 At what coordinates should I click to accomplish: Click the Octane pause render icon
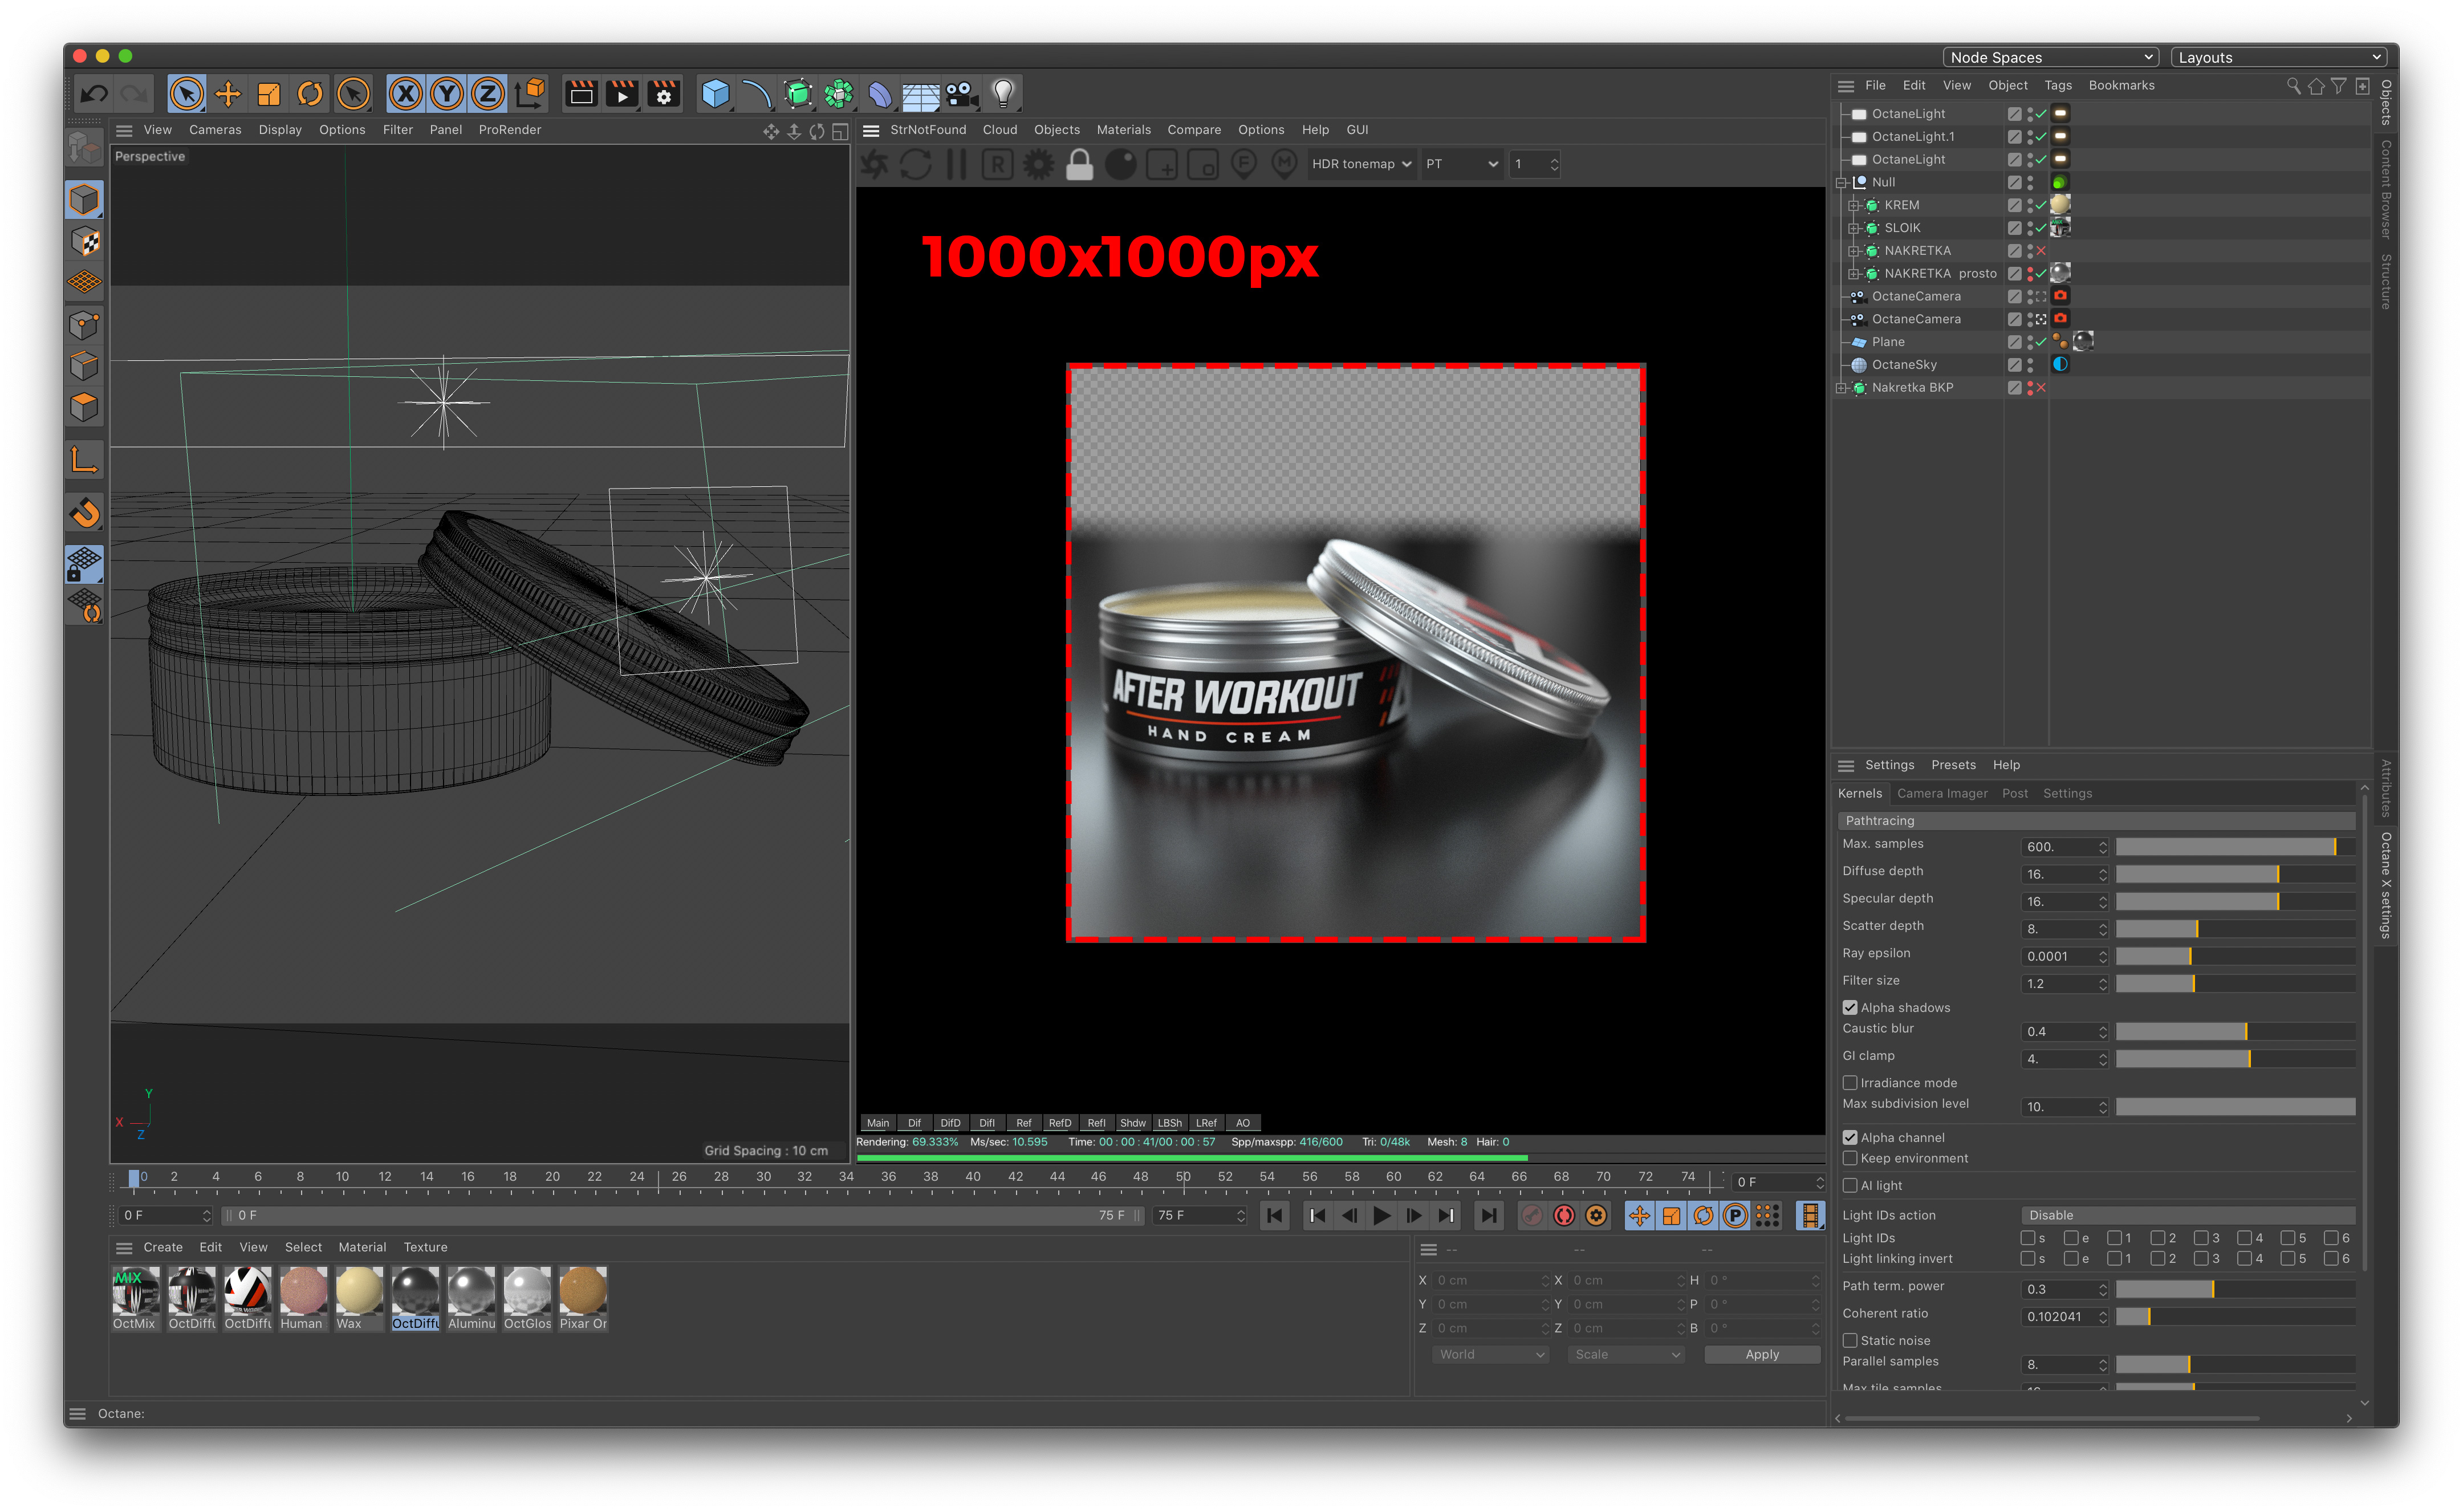point(956,164)
